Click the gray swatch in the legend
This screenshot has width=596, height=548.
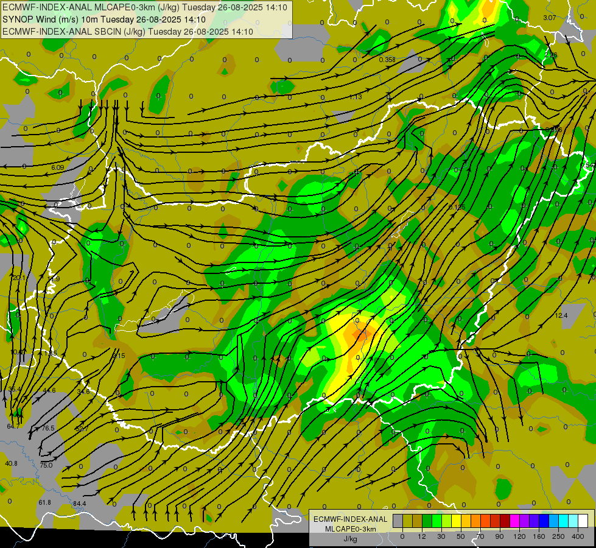(398, 521)
